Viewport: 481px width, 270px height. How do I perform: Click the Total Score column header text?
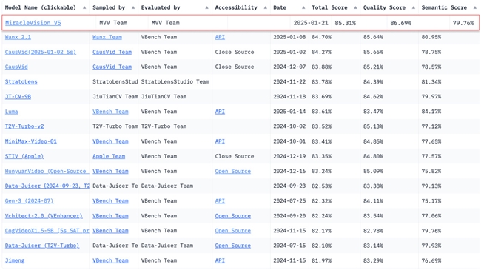329,7
